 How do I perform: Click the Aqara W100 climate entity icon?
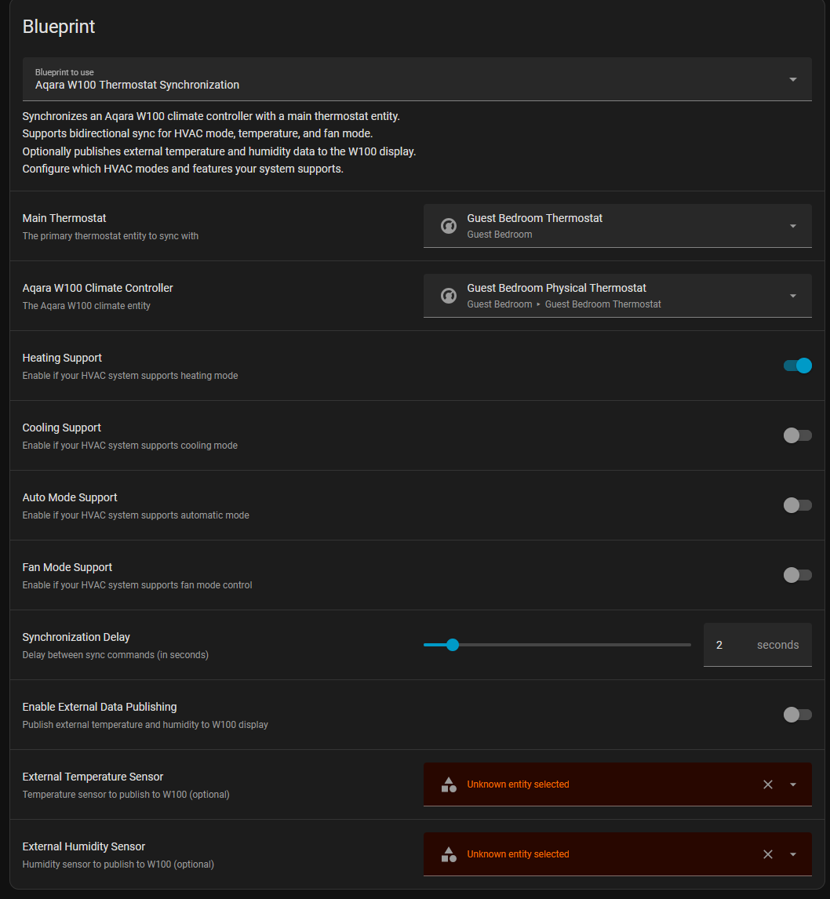pos(449,296)
